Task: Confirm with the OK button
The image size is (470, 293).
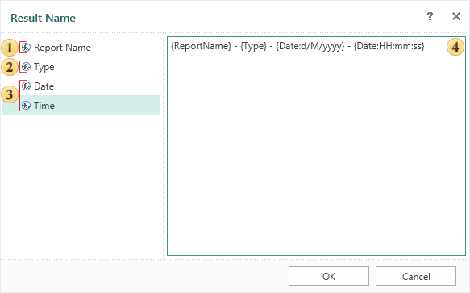Action: [x=329, y=276]
